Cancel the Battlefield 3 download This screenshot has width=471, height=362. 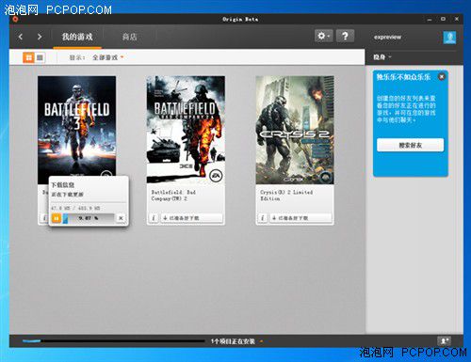click(x=121, y=218)
